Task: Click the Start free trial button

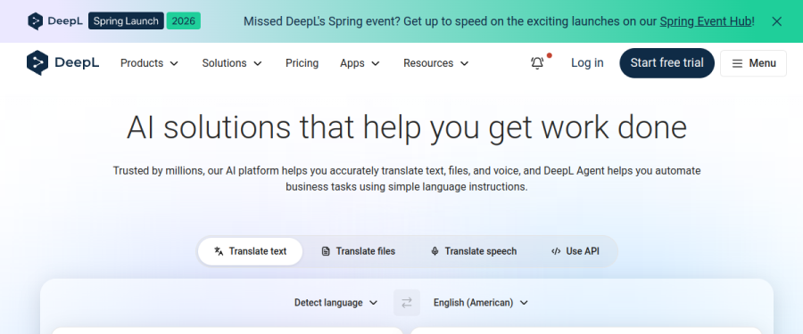Action: pos(666,63)
